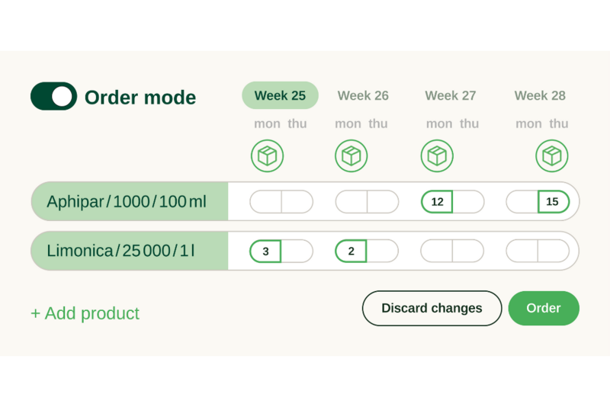Click empty Limonica Week 28 Thursday field
This screenshot has height=407, width=610.
[554, 252]
